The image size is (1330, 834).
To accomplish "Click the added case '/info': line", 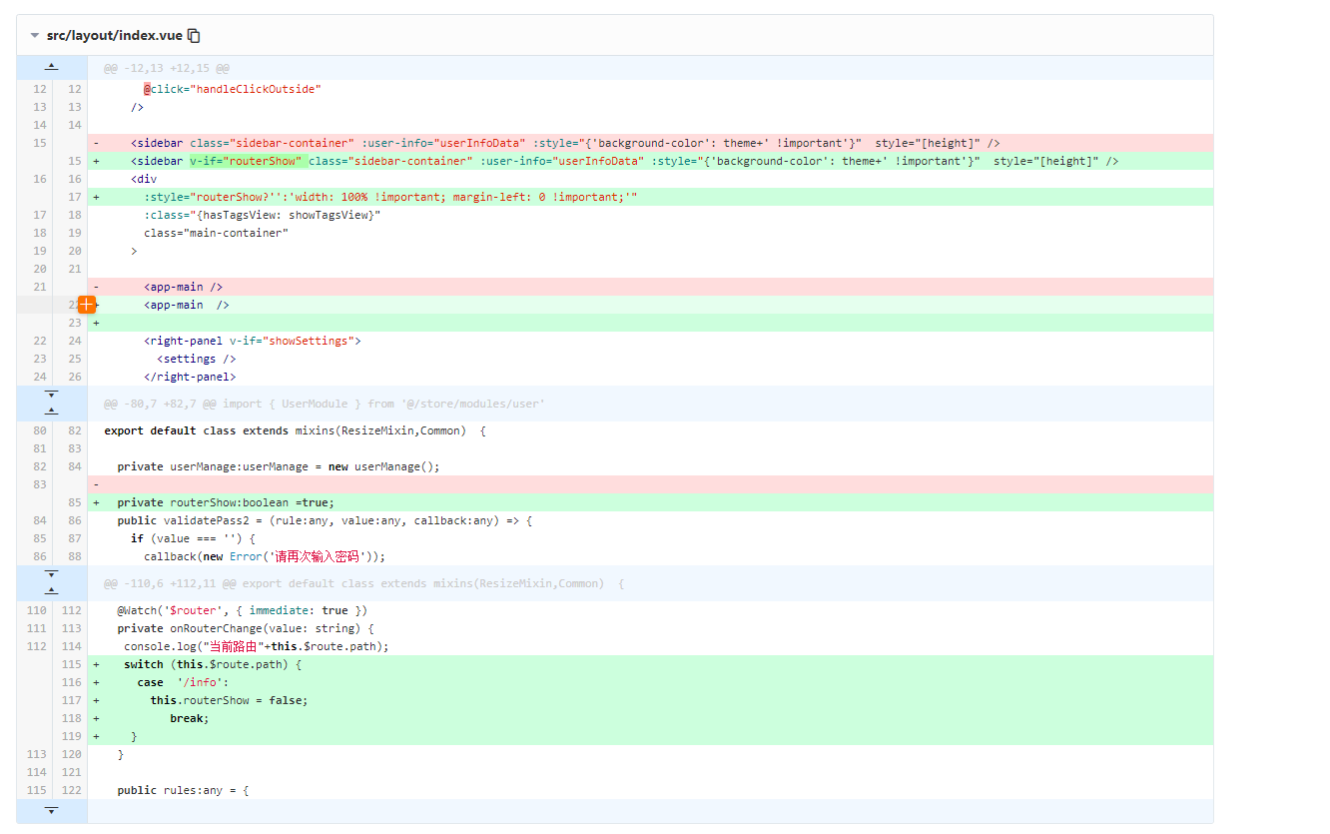I will 650,682.
